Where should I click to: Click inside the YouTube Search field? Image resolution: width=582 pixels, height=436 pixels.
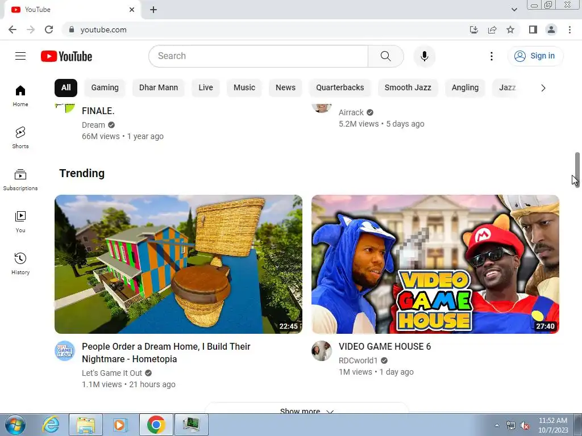tap(259, 56)
